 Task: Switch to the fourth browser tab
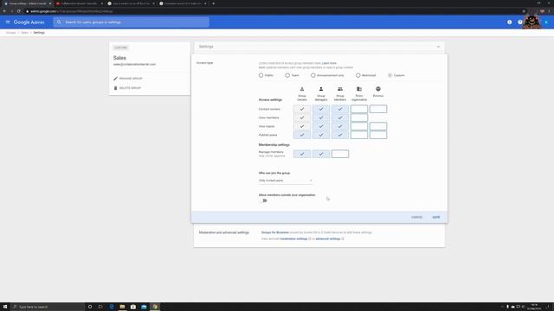pos(183,3)
